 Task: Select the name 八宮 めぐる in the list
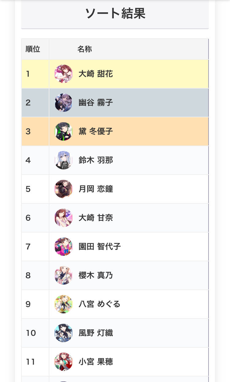pos(99,304)
